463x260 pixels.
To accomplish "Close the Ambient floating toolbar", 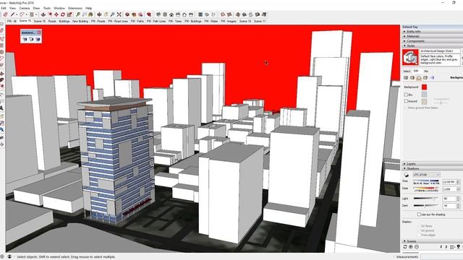I will [x=39, y=32].
